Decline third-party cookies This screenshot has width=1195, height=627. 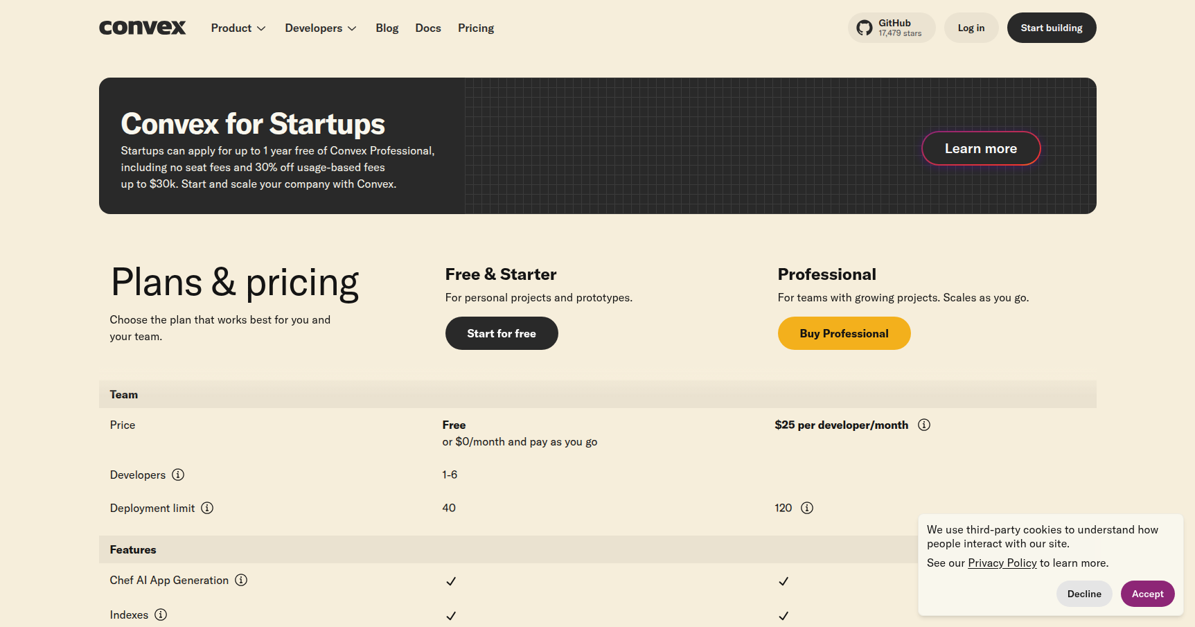point(1083,594)
